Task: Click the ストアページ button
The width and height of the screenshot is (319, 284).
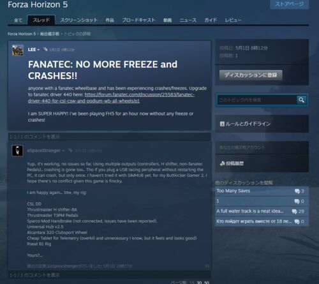Action: [x=289, y=4]
